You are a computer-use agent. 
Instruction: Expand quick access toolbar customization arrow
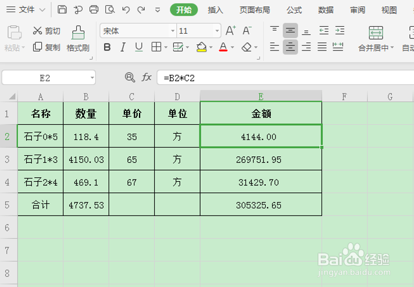[158, 10]
